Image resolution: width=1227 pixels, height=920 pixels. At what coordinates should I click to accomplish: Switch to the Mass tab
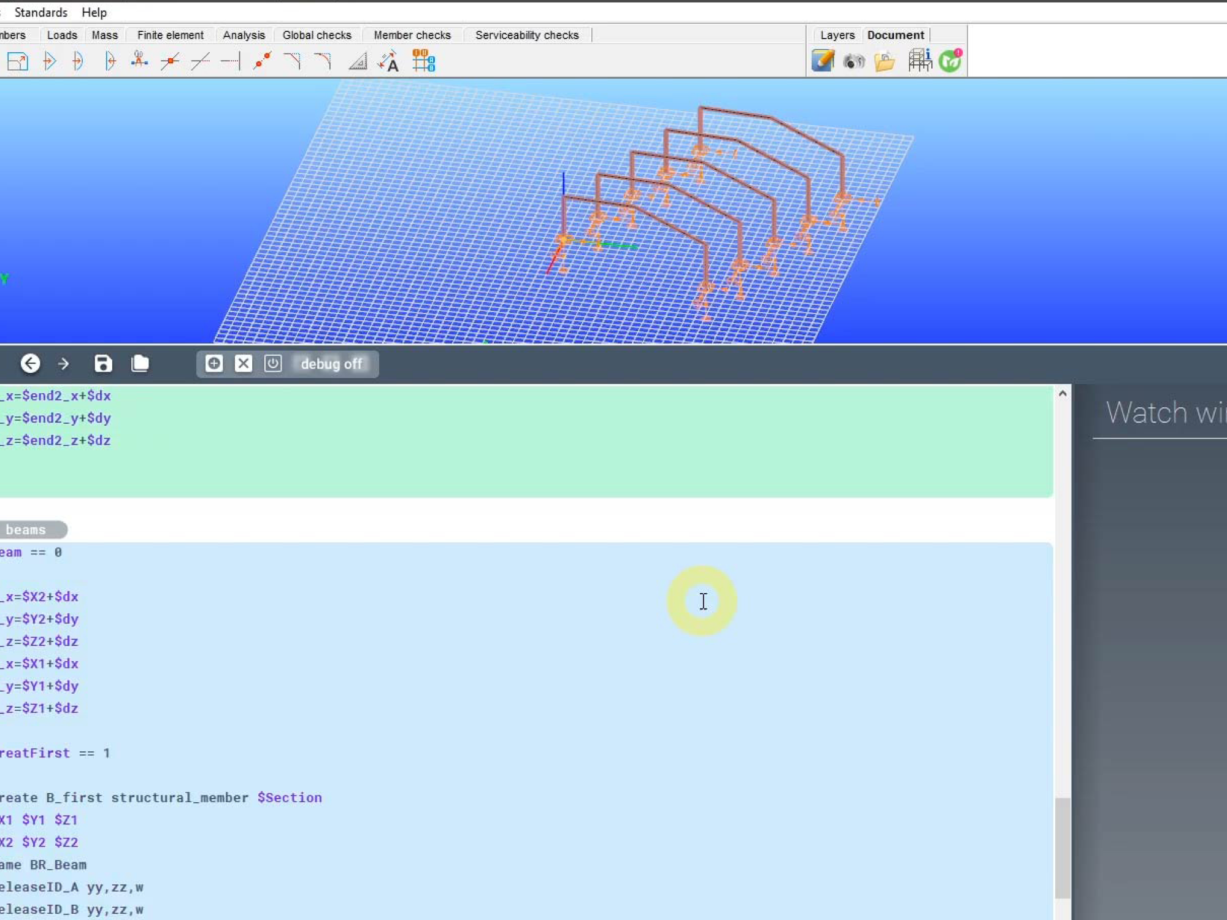coord(105,35)
